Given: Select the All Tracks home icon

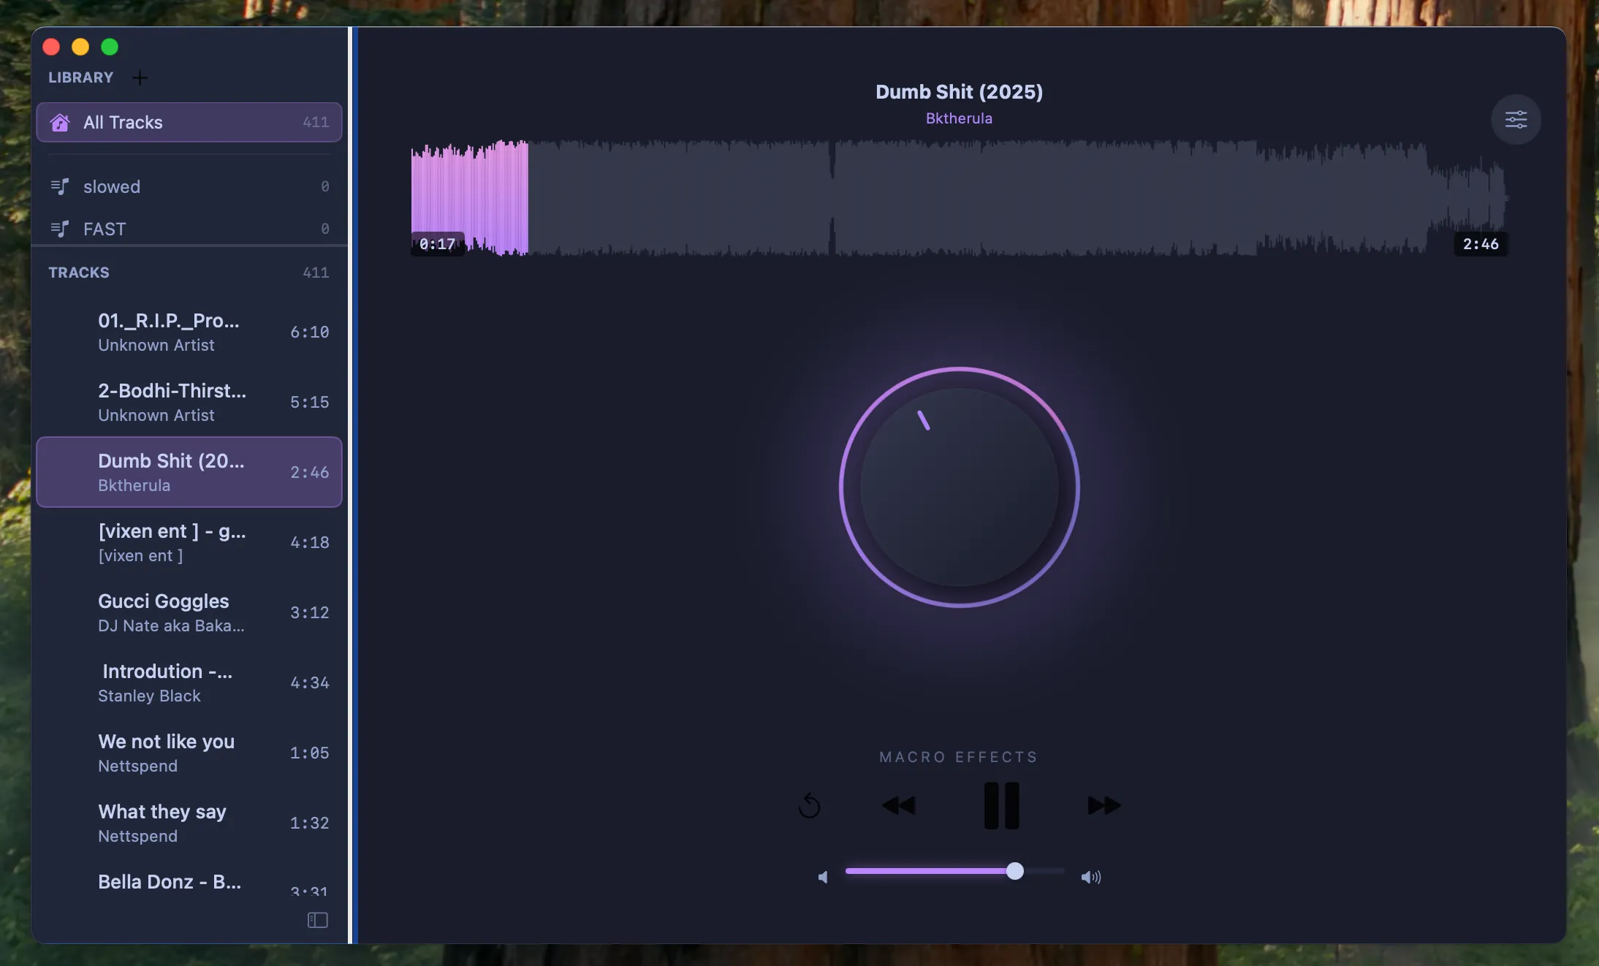Looking at the screenshot, I should tap(59, 122).
